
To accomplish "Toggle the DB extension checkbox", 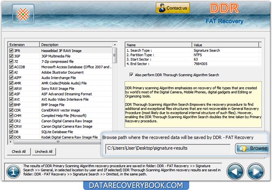I will [x=11, y=132].
